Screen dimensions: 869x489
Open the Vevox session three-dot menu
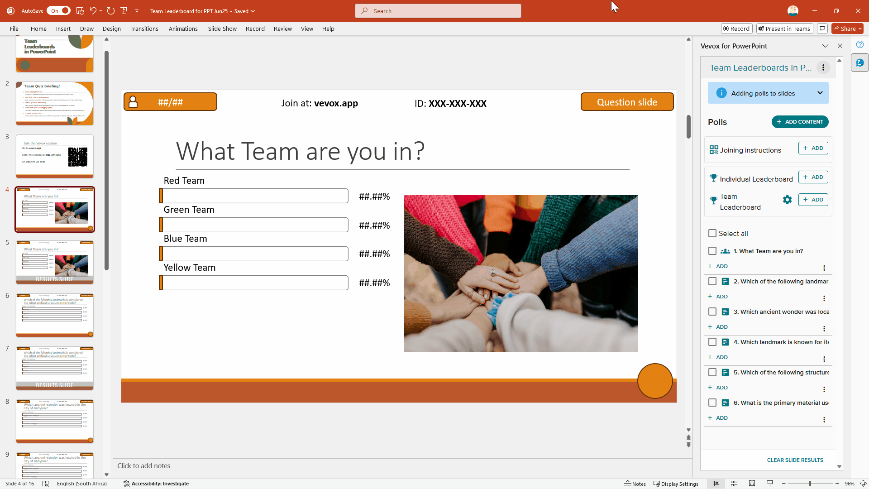pos(823,68)
